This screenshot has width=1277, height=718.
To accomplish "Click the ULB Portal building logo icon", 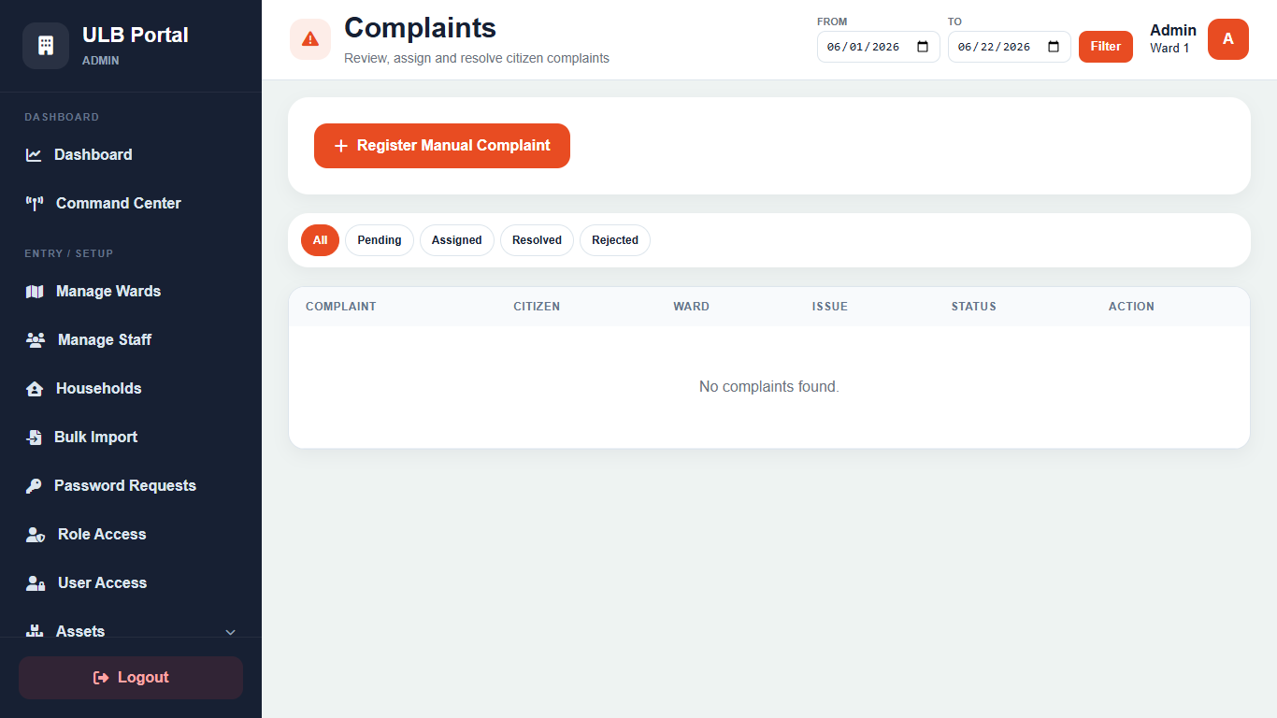I will click(46, 46).
